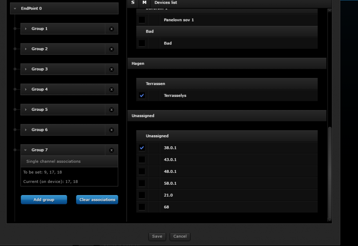Delete Group 2 using the X icon

point(111,49)
